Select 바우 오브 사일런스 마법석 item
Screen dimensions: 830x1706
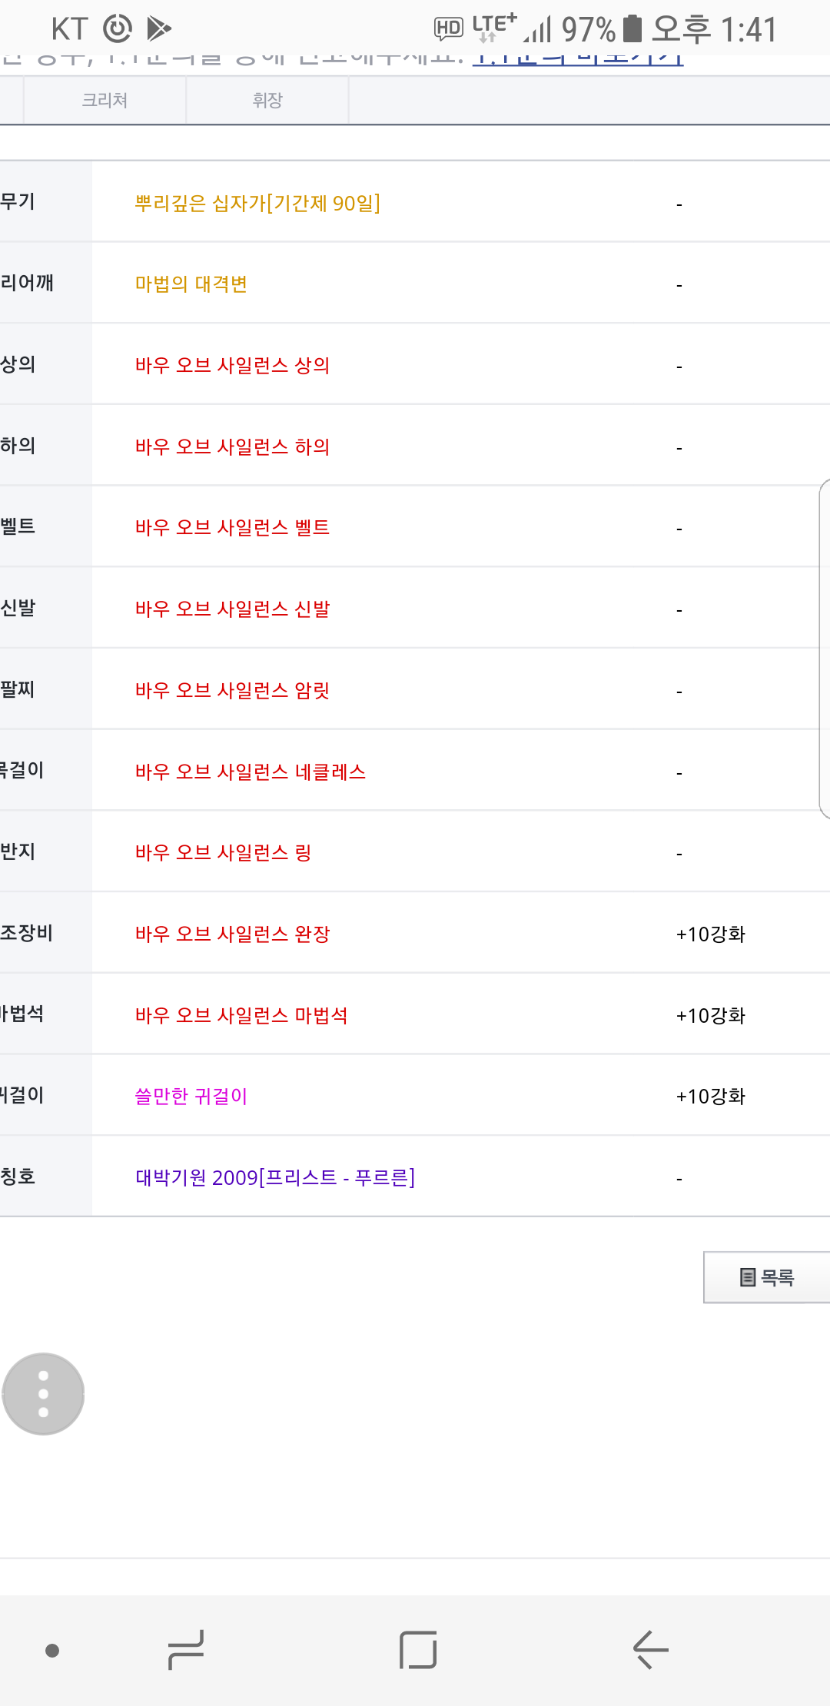(241, 1015)
